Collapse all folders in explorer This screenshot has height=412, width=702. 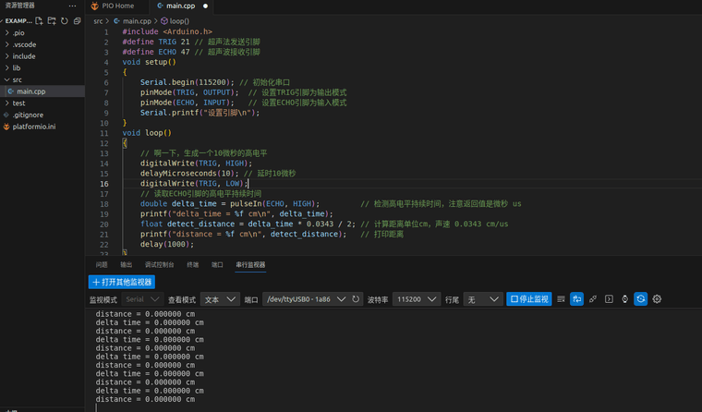pyautogui.click(x=77, y=20)
